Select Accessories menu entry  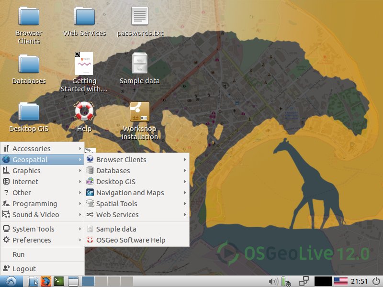click(42, 148)
